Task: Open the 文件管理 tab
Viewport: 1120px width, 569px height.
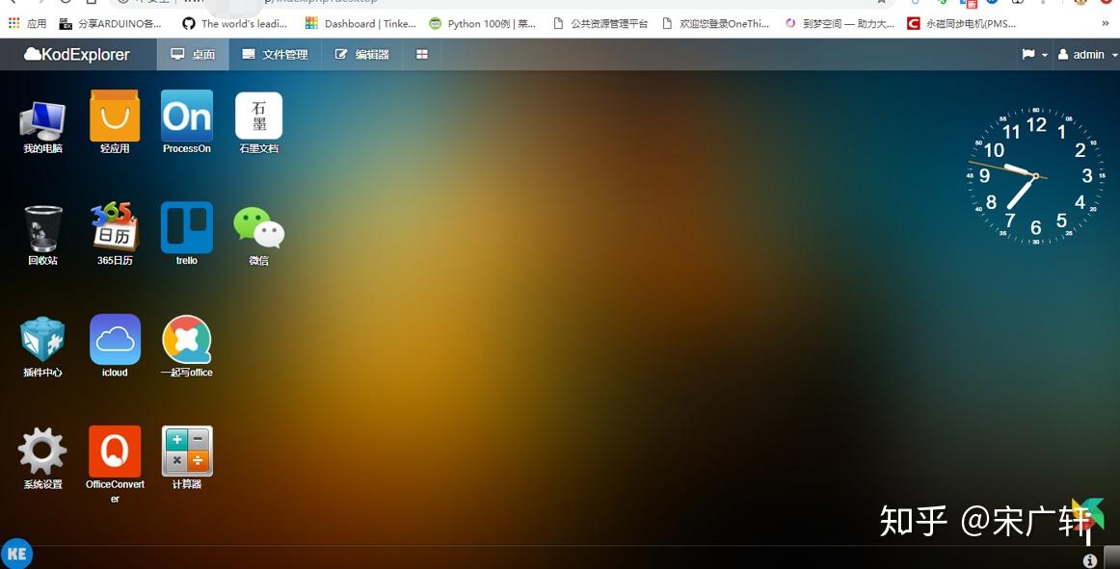Action: pyautogui.click(x=275, y=54)
